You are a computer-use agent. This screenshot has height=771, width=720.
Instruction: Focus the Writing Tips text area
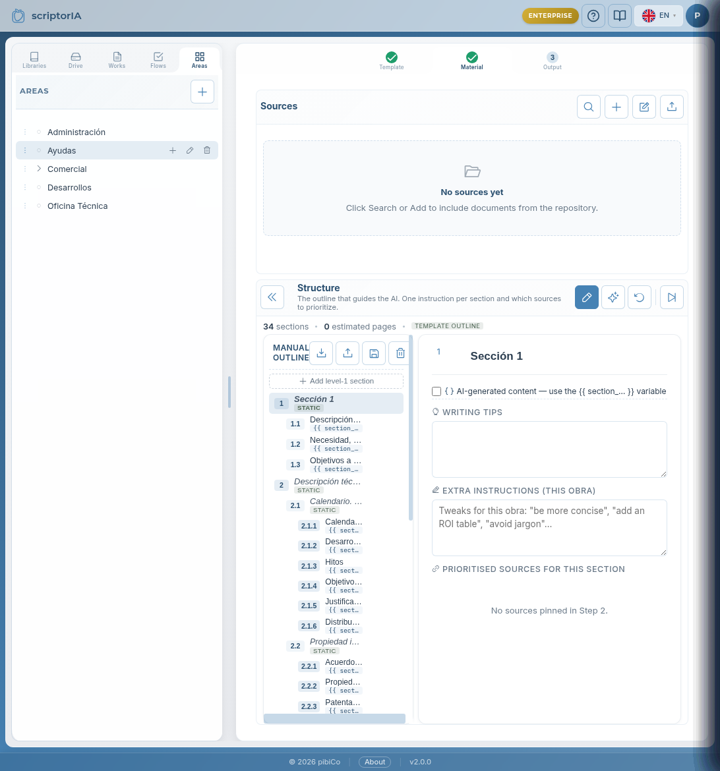549,449
